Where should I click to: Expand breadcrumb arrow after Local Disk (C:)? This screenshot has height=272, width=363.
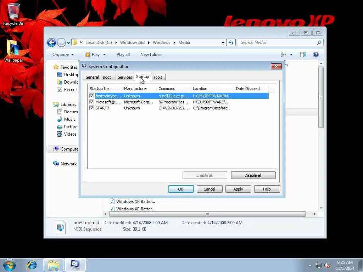116,42
